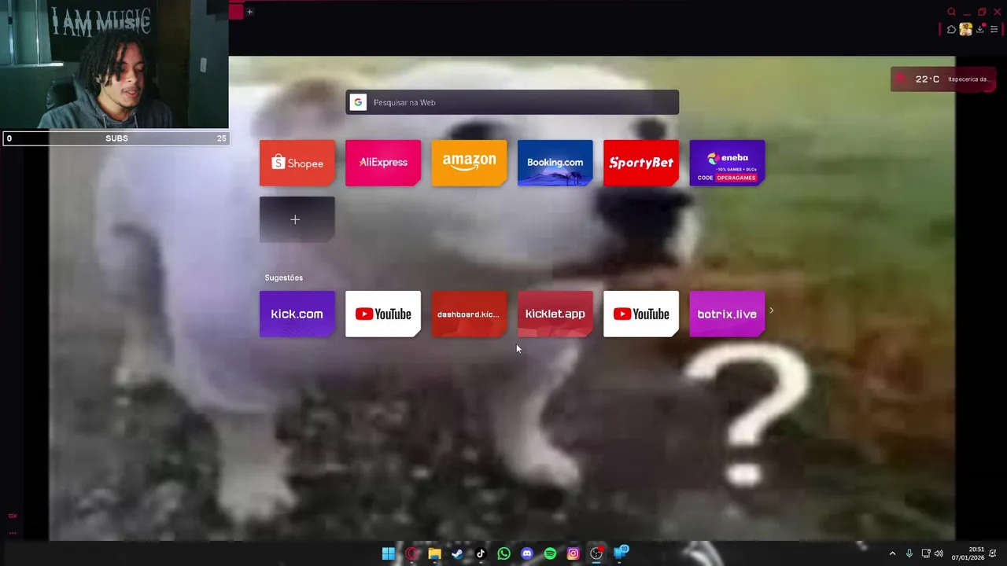Click the GX corner icon in sidebar
The image size is (1007, 566).
(x=13, y=516)
